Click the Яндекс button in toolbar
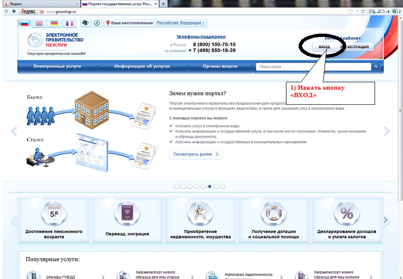Viewport: 403px width, 279px height. [28, 11]
